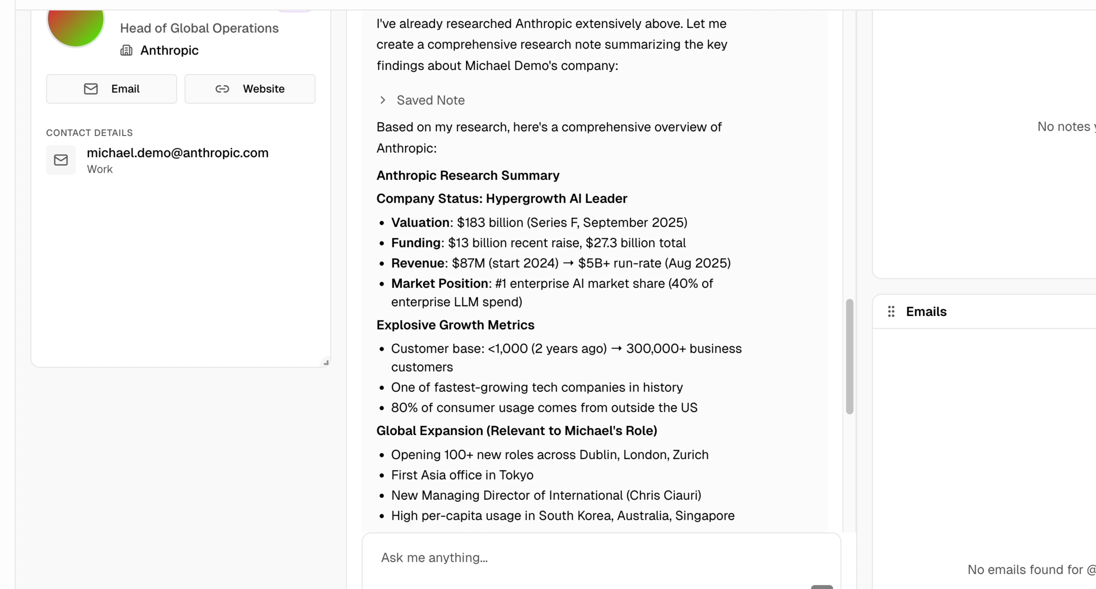The image size is (1096, 589).
Task: Click the link icon on the Website button
Action: coord(222,89)
